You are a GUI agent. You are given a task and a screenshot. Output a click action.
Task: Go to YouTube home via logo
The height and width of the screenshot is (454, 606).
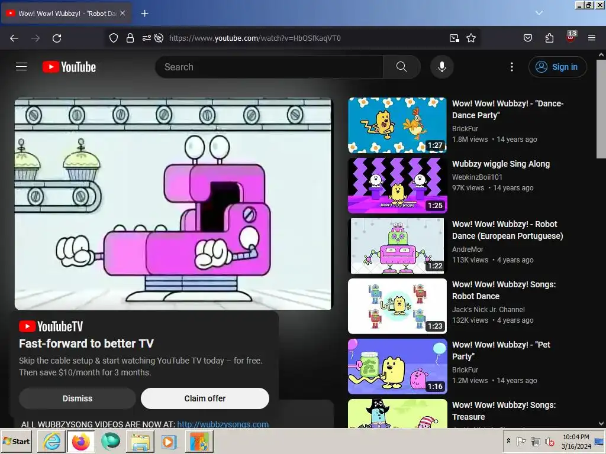69,67
